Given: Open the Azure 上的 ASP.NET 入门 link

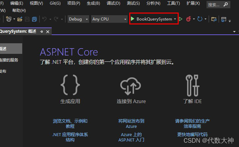Looking at the screenshot, I should [131, 137].
